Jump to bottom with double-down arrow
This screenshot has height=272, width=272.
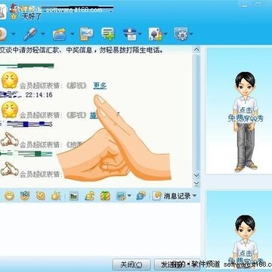[x=196, y=183]
